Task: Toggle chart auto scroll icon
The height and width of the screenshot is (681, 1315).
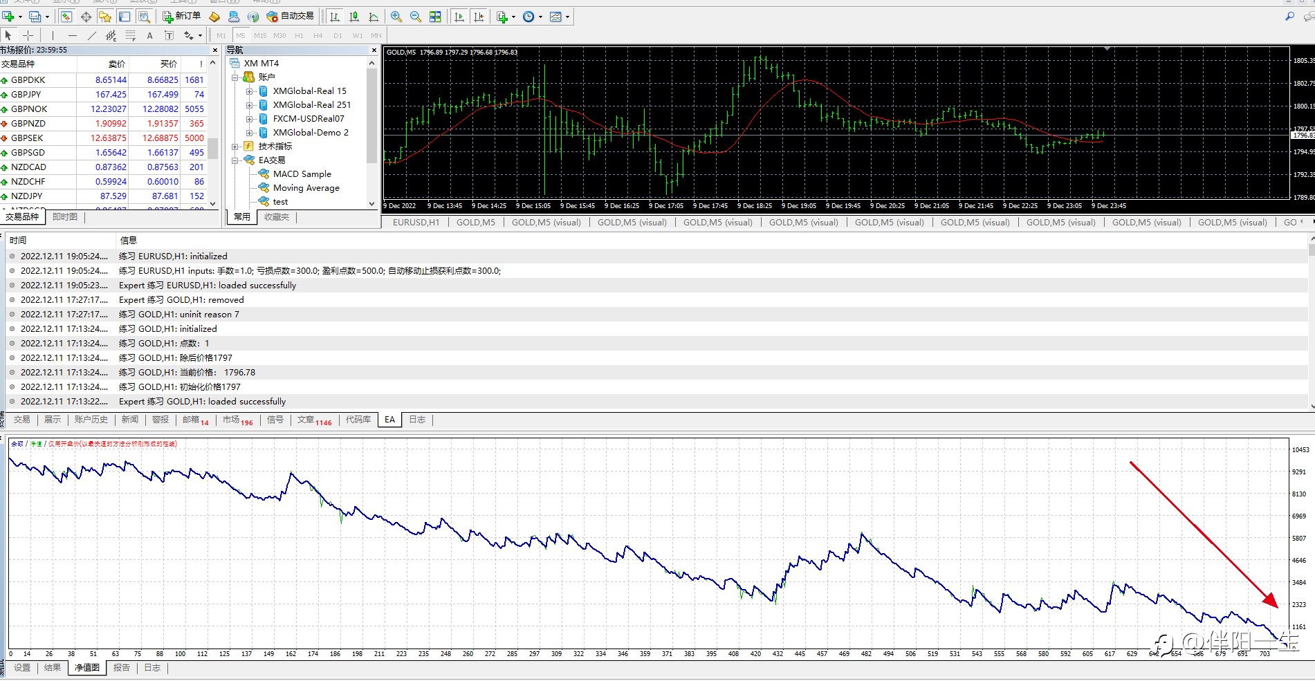Action: click(459, 17)
